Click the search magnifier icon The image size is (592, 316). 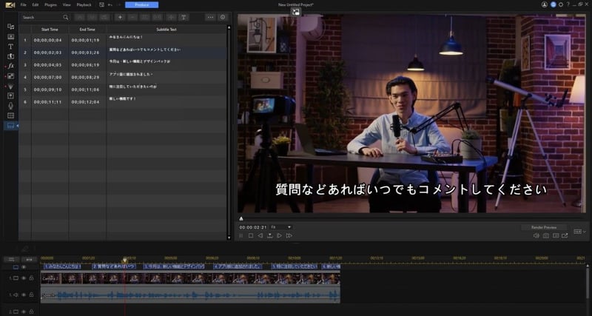tap(65, 17)
